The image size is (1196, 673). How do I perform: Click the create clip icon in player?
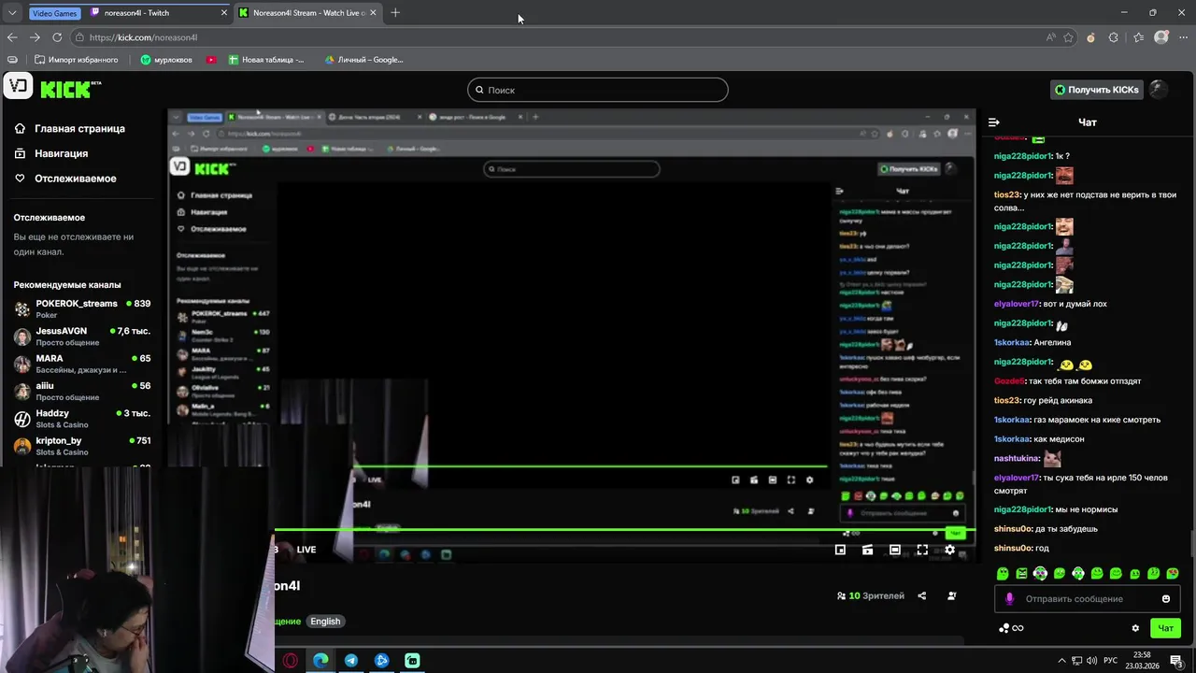click(867, 550)
